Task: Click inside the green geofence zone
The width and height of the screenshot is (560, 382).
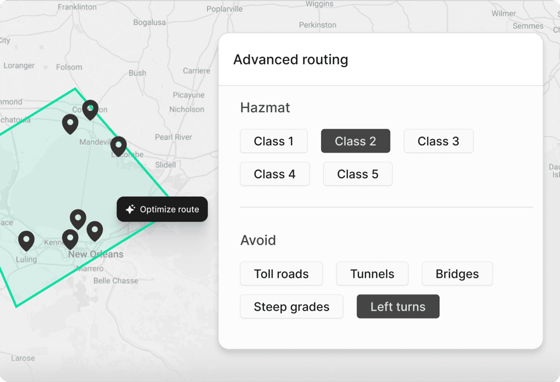Action: [x=46, y=178]
